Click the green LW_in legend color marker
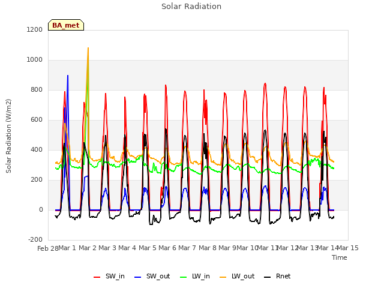Image resolution: width=384 pixels, height=288 pixels. [183, 277]
